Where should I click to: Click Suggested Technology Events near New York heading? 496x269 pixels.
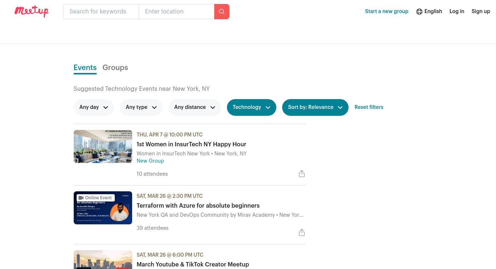pyautogui.click(x=142, y=89)
